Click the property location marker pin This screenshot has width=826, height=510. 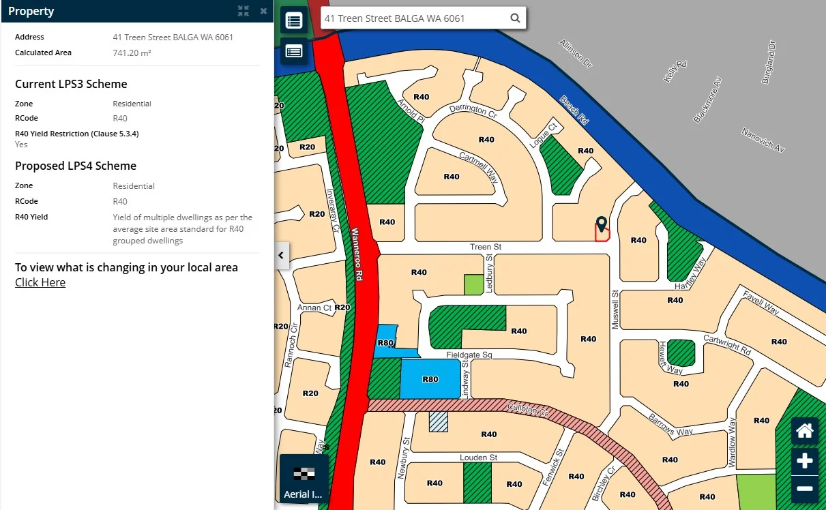pyautogui.click(x=601, y=224)
